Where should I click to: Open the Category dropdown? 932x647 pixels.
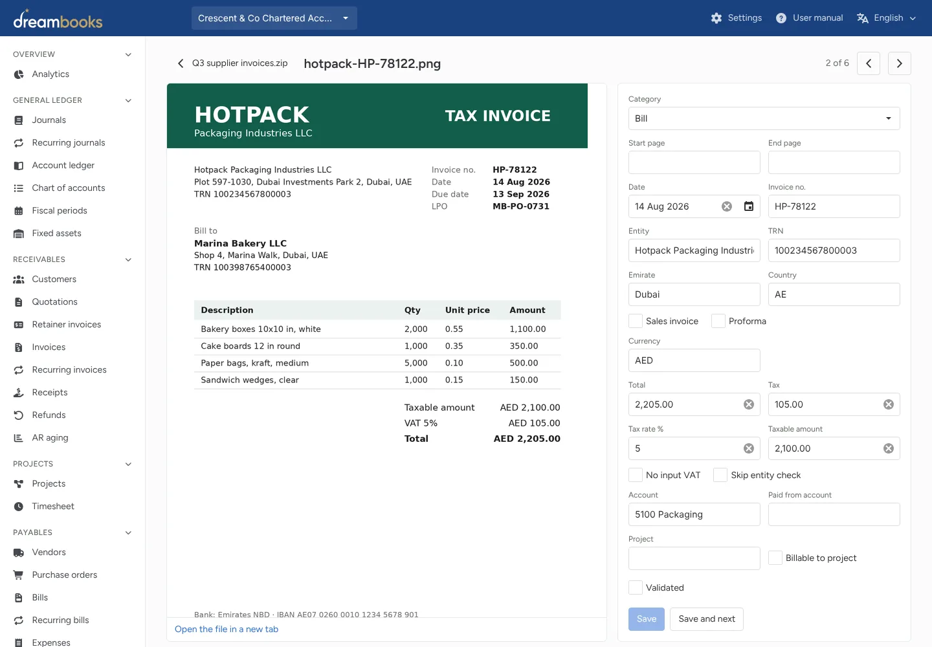[764, 118]
